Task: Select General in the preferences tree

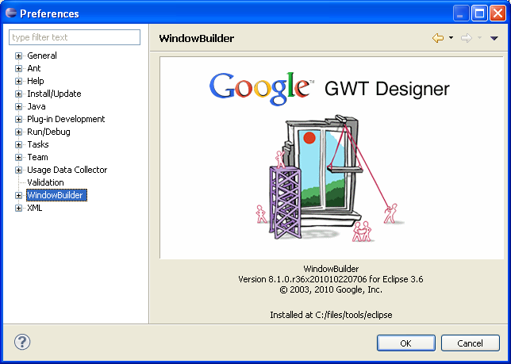Action: 42,56
